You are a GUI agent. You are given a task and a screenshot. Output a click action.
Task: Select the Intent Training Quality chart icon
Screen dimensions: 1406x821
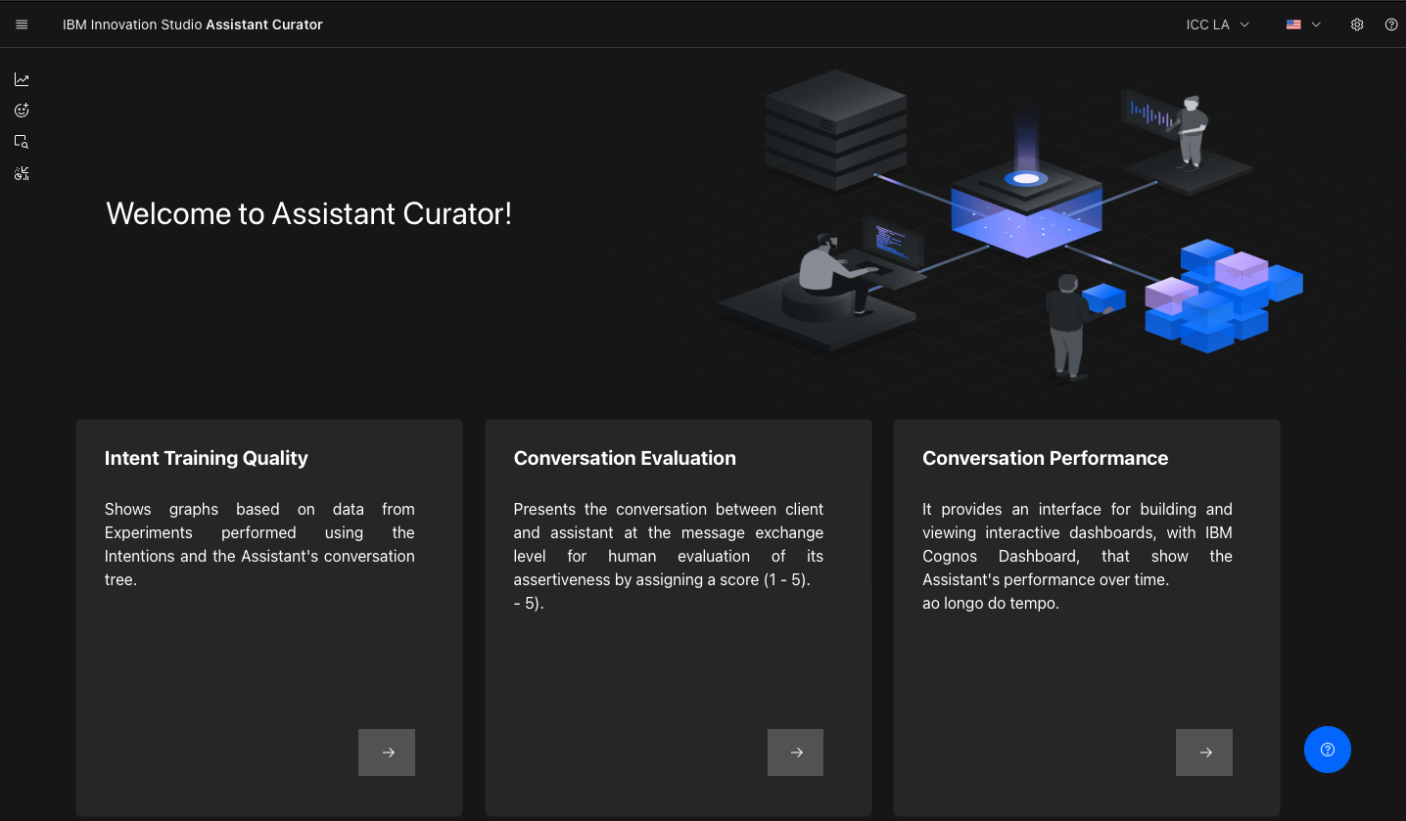pos(21,78)
